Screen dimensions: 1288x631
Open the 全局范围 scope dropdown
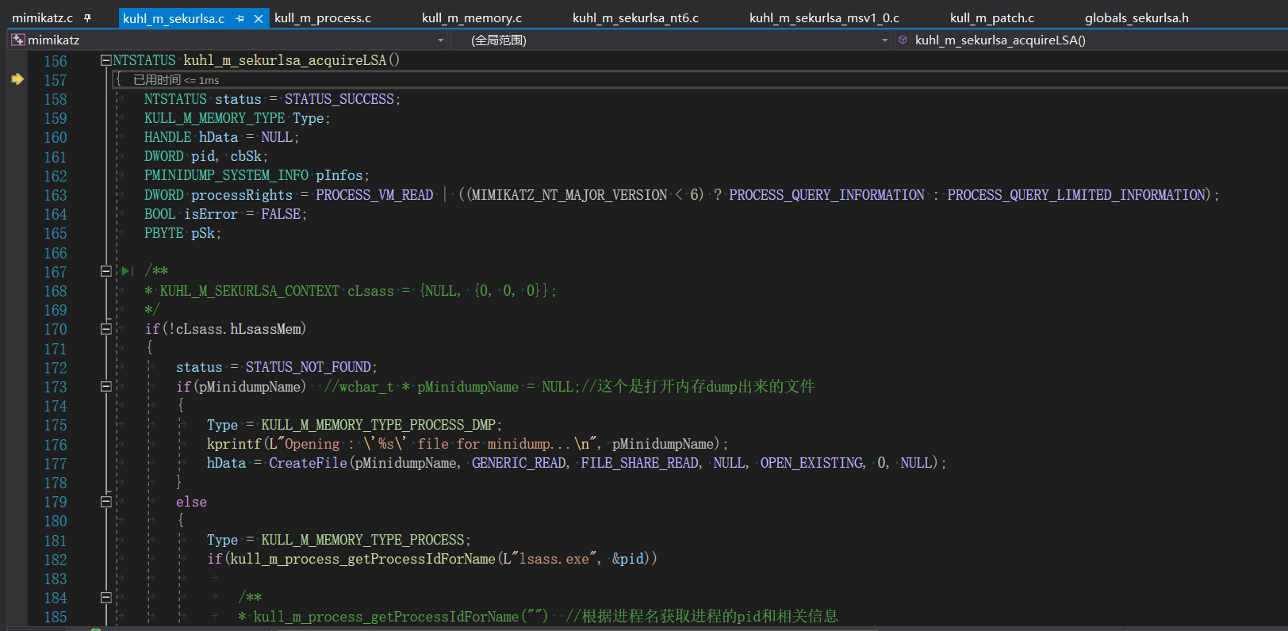coord(885,40)
